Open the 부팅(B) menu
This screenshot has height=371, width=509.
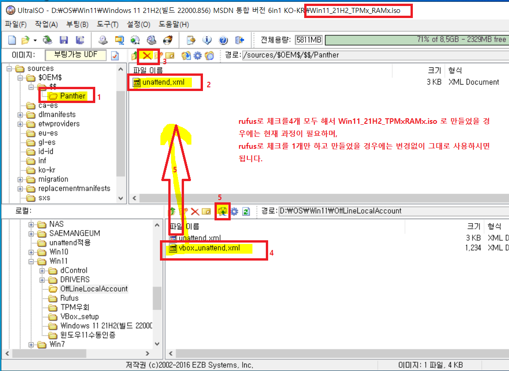[x=77, y=24]
